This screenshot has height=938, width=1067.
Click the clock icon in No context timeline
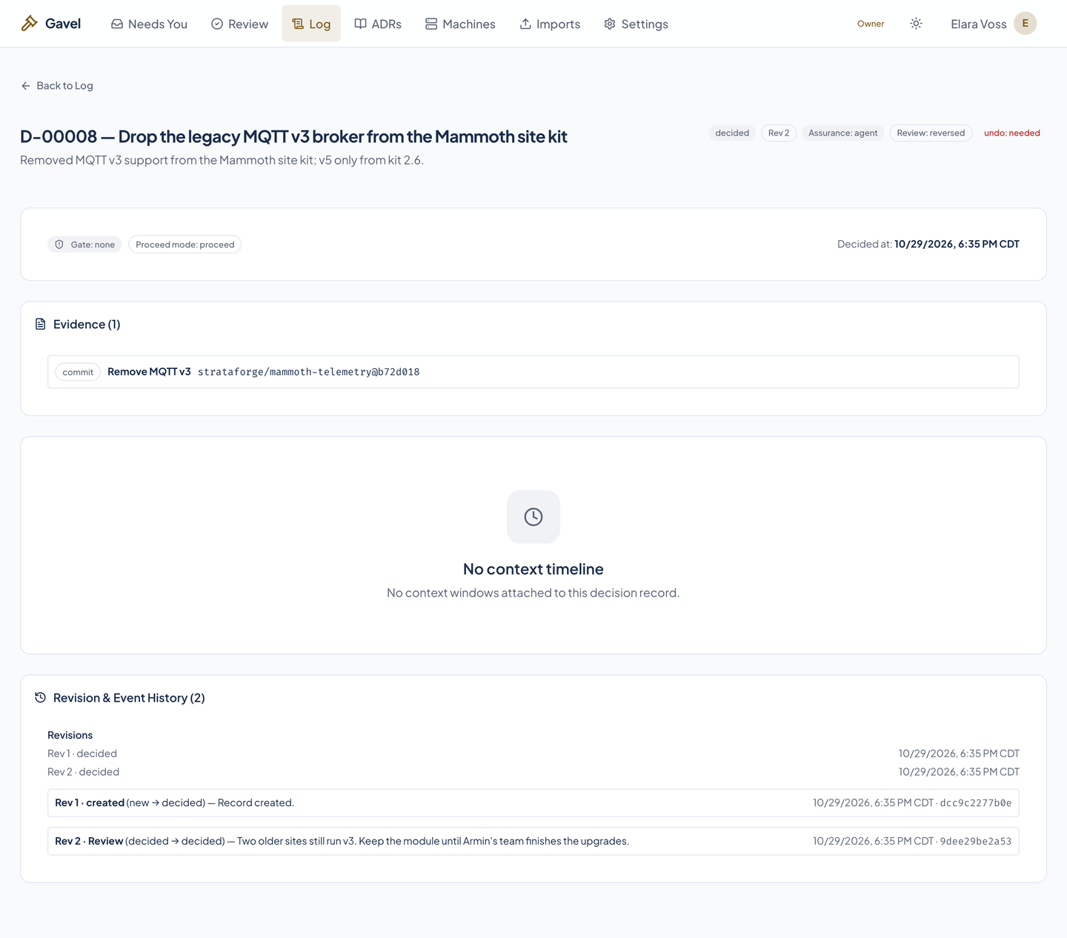tap(533, 516)
